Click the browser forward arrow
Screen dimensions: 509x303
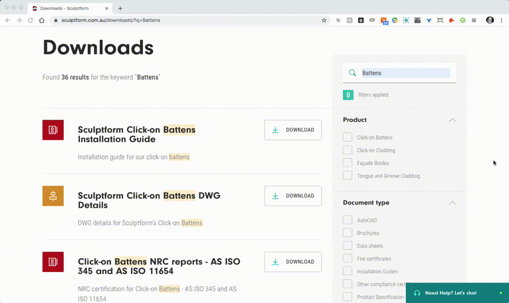tap(19, 20)
